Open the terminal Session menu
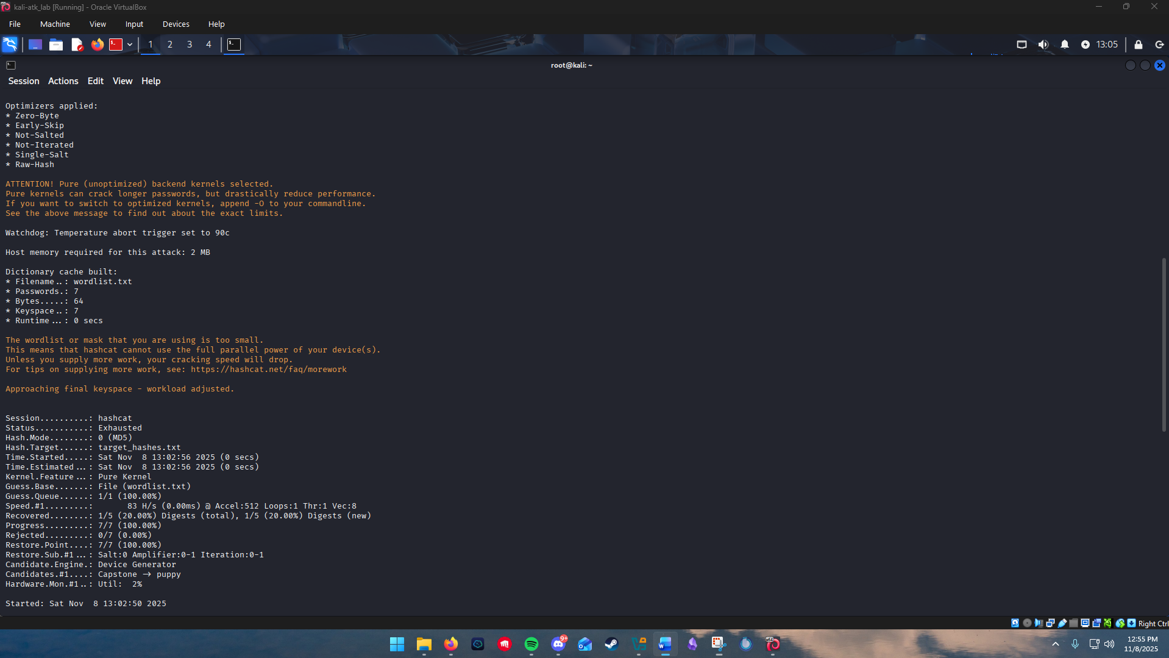1169x658 pixels. (24, 81)
